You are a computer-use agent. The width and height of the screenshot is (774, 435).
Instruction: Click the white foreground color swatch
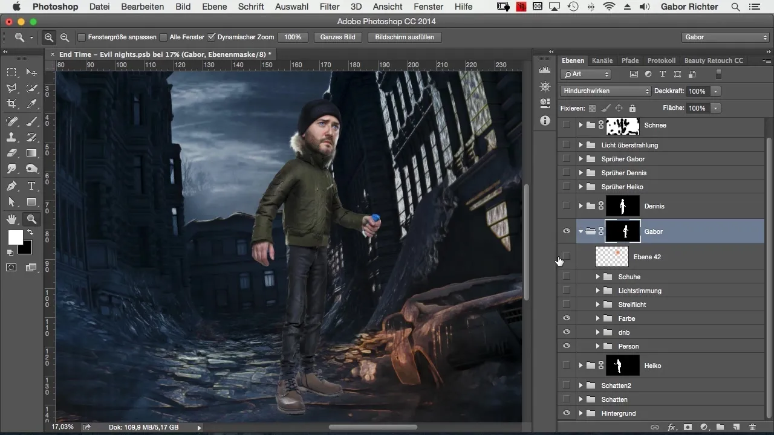pos(15,237)
